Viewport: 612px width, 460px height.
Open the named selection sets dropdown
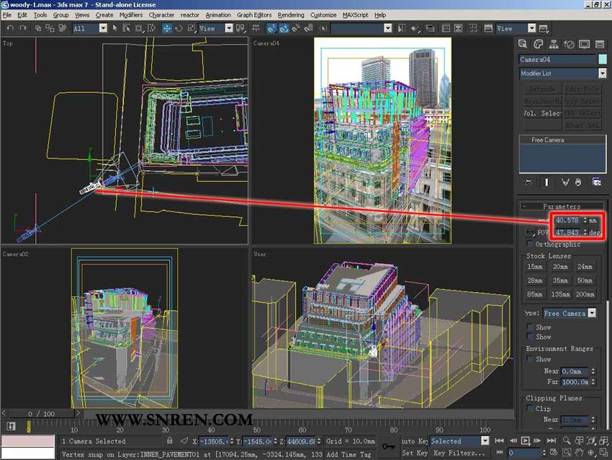(387, 28)
